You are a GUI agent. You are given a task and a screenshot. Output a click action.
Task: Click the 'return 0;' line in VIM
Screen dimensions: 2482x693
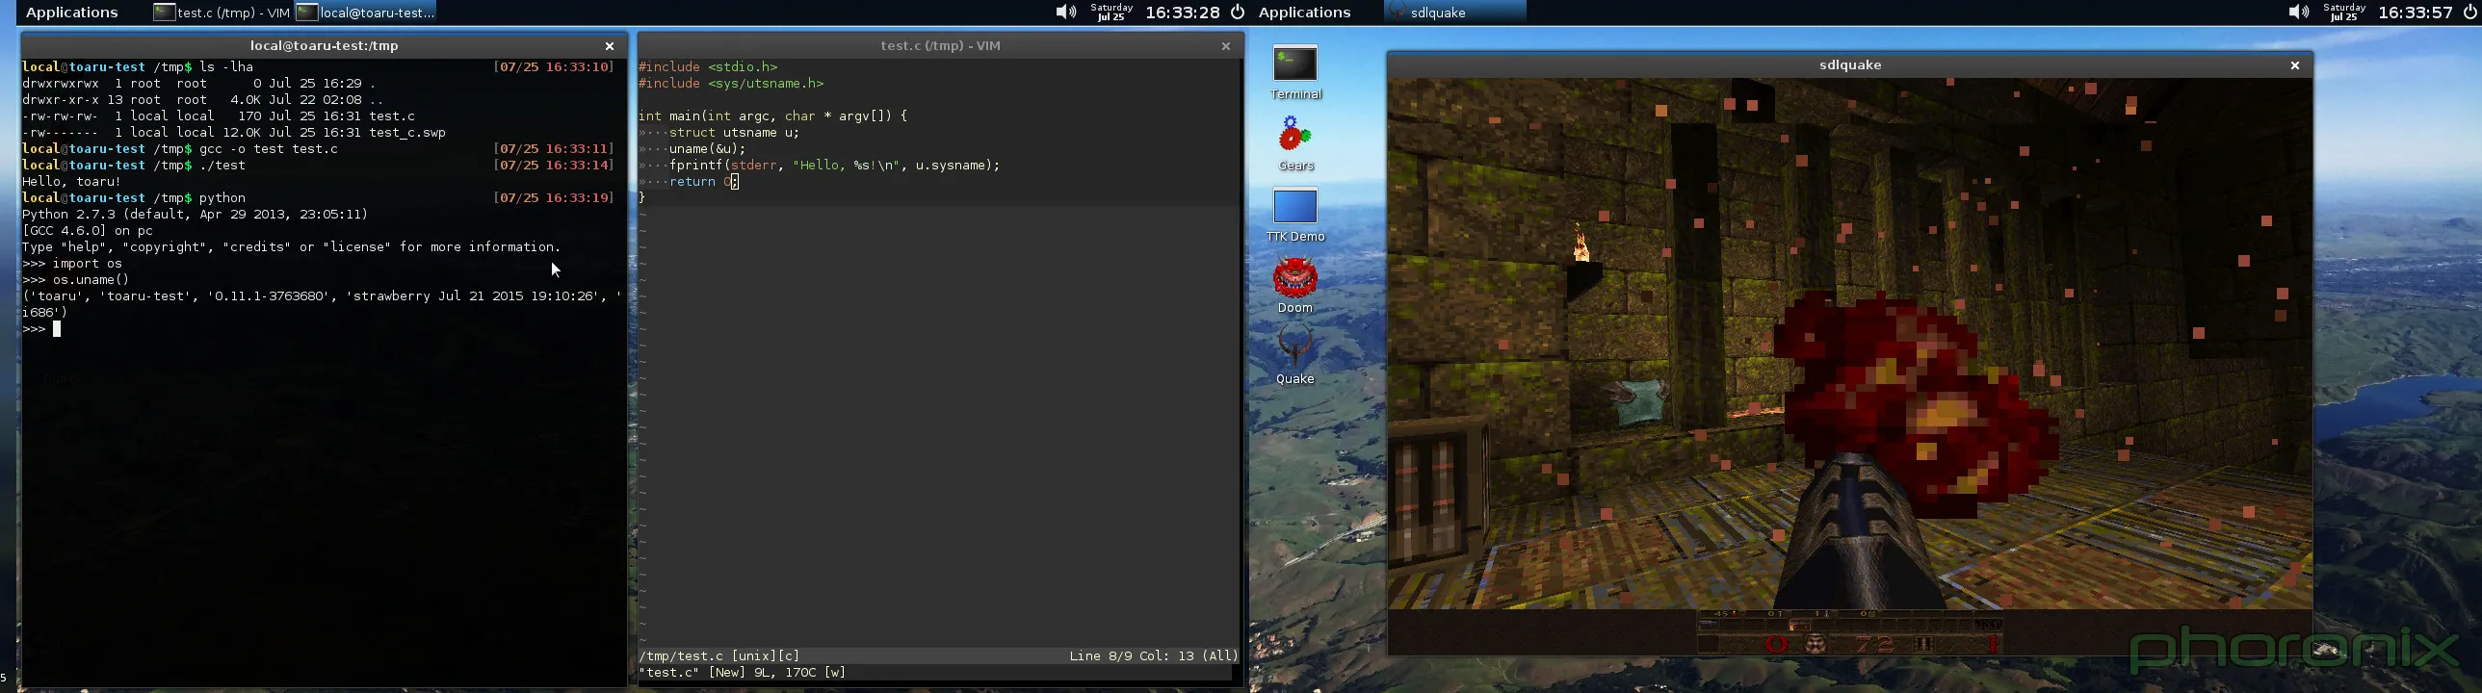tap(703, 182)
